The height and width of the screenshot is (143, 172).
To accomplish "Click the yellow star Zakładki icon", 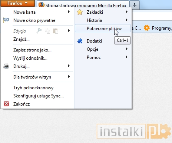I will [x=80, y=12].
